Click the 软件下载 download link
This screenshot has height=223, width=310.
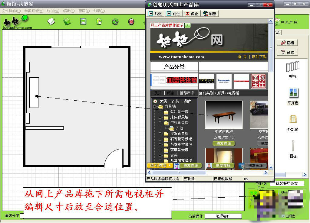click(259, 57)
